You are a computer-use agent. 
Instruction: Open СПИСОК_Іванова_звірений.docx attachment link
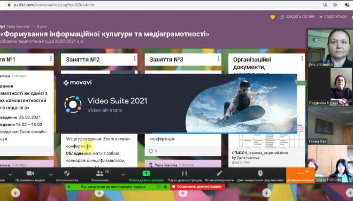tap(260, 153)
